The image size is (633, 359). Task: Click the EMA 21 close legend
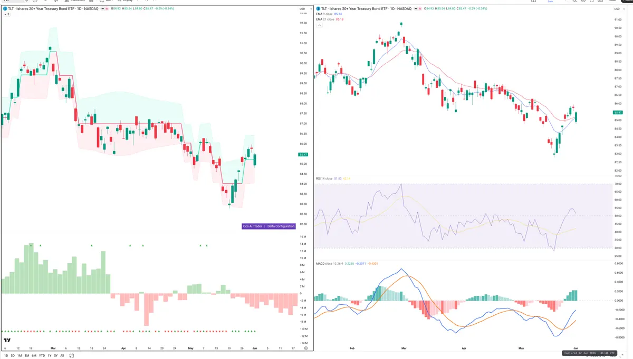(325, 19)
